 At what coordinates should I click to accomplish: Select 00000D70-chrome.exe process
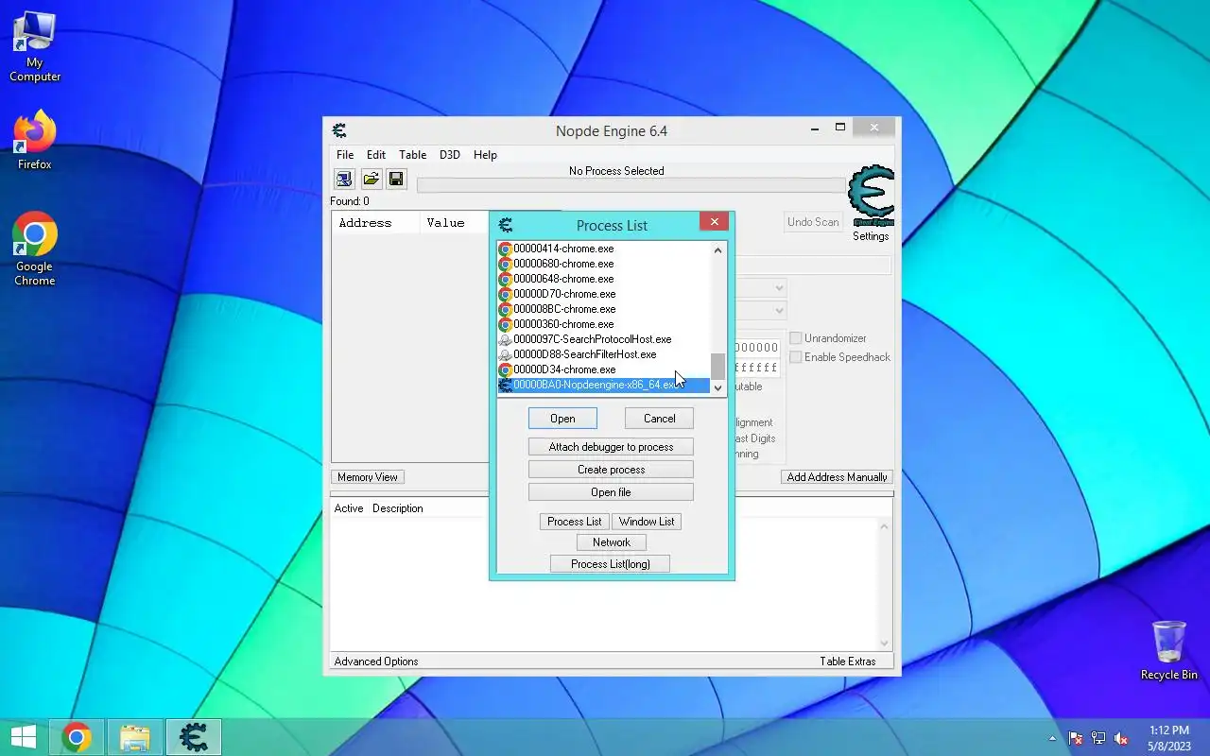pyautogui.click(x=603, y=294)
